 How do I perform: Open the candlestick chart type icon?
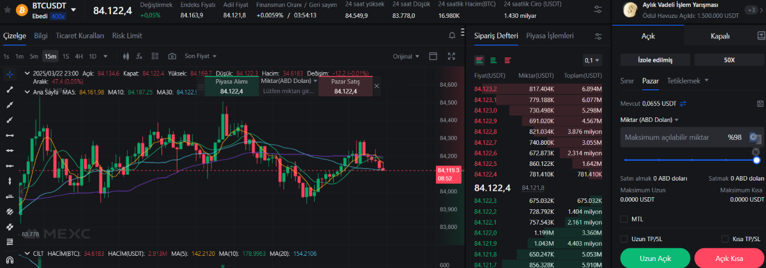pos(126,56)
